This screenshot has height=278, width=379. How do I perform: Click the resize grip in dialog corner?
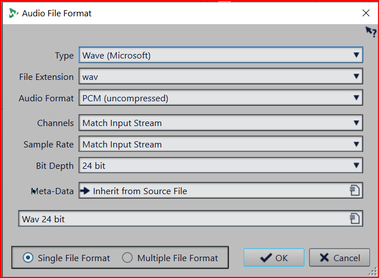pos(373,272)
